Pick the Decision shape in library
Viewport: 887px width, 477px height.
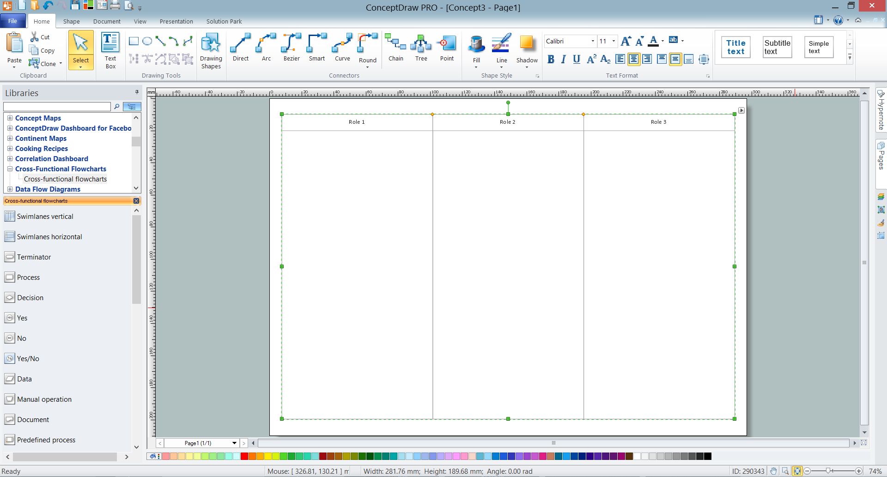click(x=30, y=298)
